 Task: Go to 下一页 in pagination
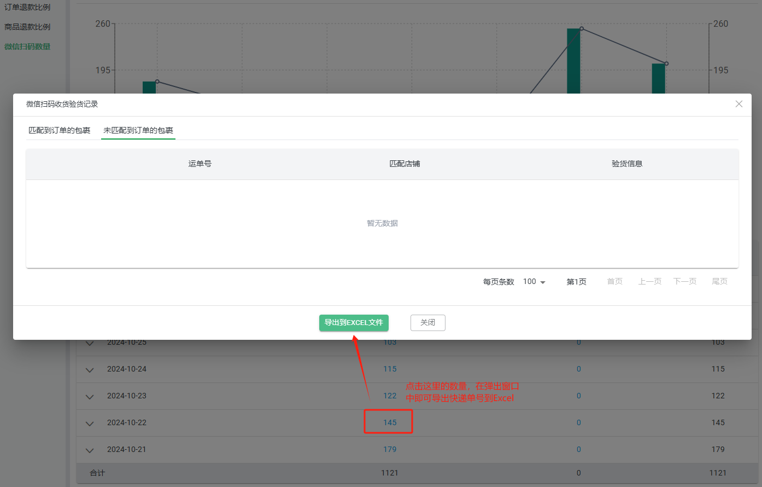[684, 281]
